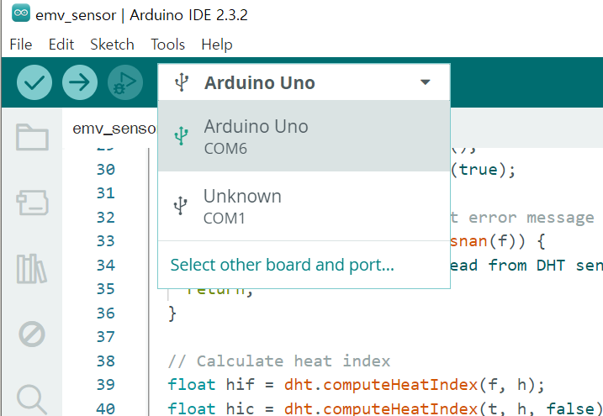The height and width of the screenshot is (416, 603).
Task: Open Boards Manager icon in sidebar
Action: tap(32, 203)
